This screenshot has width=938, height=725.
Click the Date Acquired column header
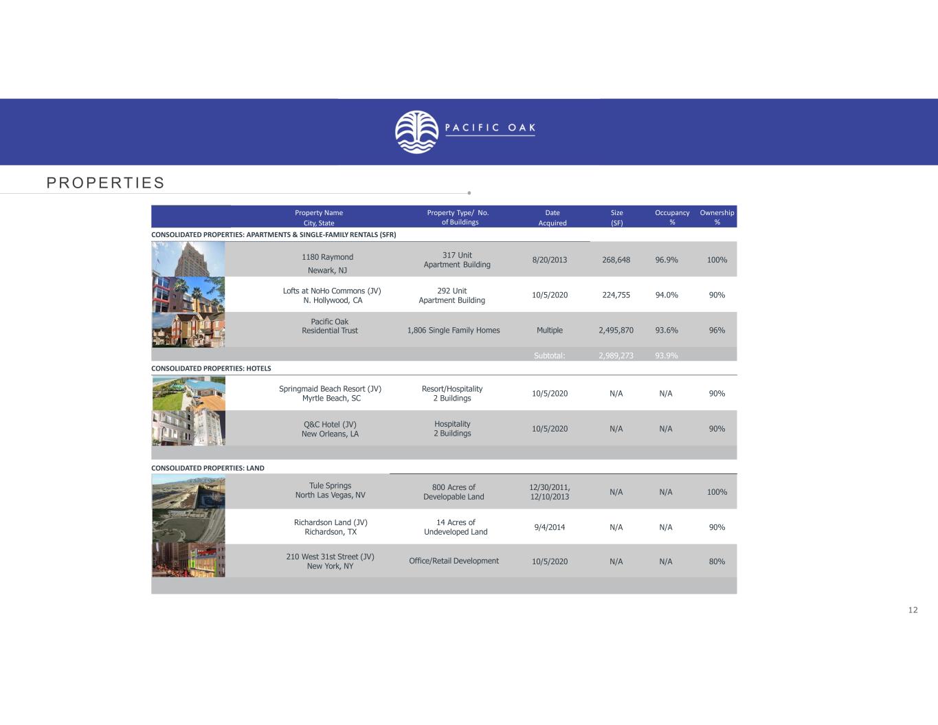click(552, 217)
